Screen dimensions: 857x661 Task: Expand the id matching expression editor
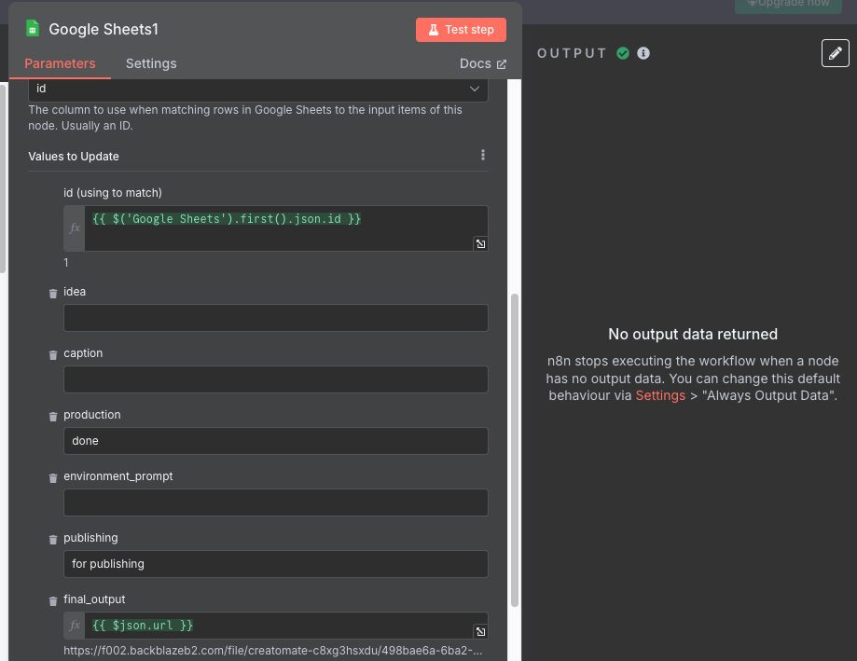point(480,243)
